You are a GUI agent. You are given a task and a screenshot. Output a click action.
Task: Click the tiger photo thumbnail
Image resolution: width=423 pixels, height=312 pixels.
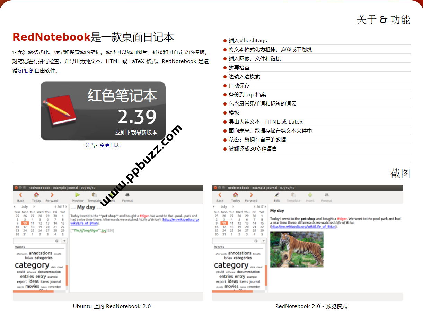click(x=297, y=250)
